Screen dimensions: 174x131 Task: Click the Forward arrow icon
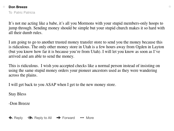[x=59, y=118]
